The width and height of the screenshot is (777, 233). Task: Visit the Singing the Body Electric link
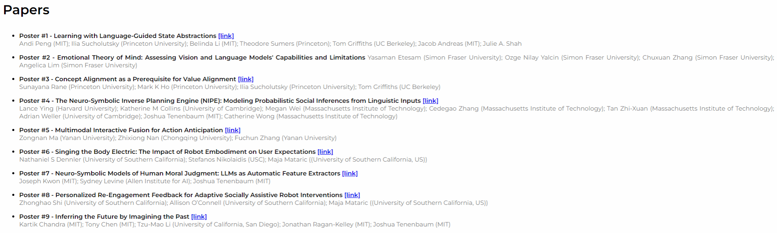325,152
